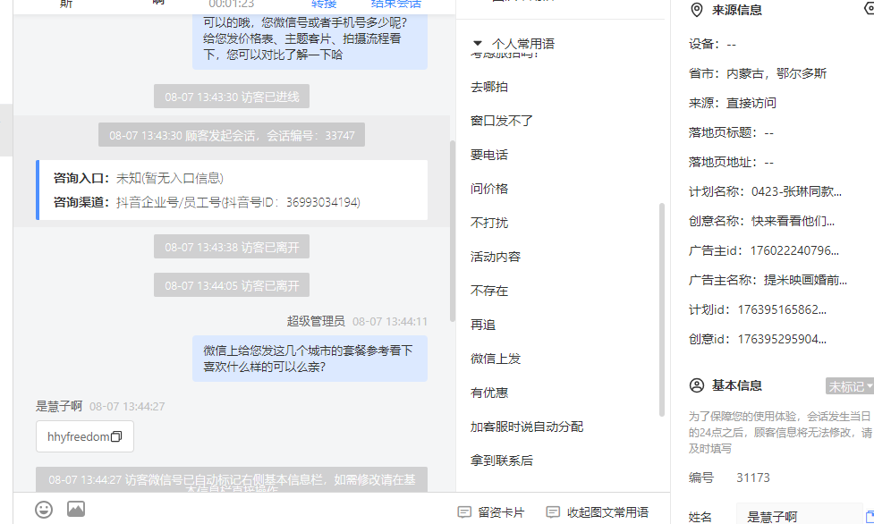Click 结束会话 to end chat
The image size is (874, 524).
395,4
